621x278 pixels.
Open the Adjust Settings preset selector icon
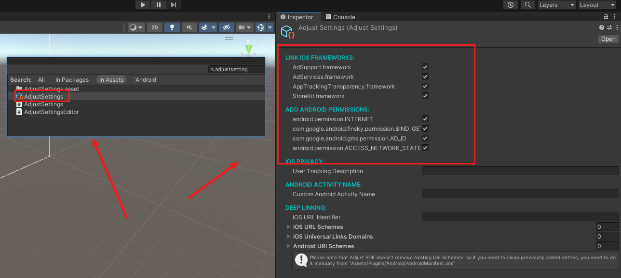tap(609, 28)
